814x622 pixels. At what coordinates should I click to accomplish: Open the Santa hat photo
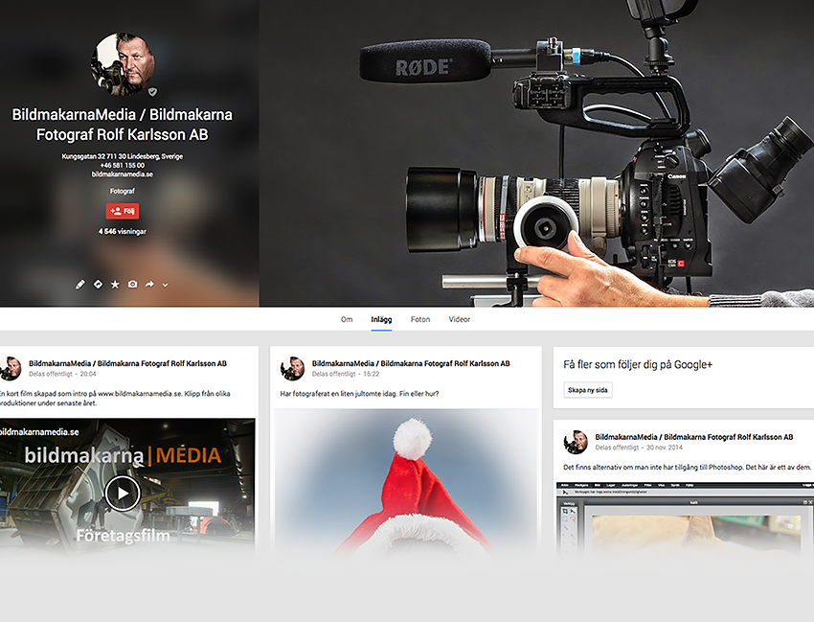point(405,483)
